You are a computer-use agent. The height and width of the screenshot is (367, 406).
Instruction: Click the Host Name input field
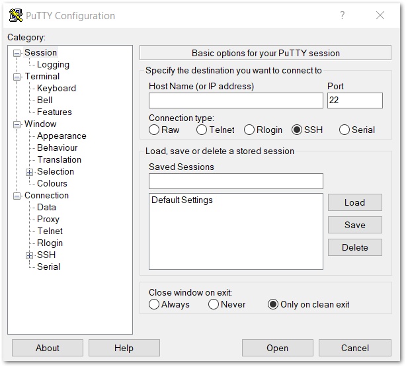pyautogui.click(x=236, y=101)
